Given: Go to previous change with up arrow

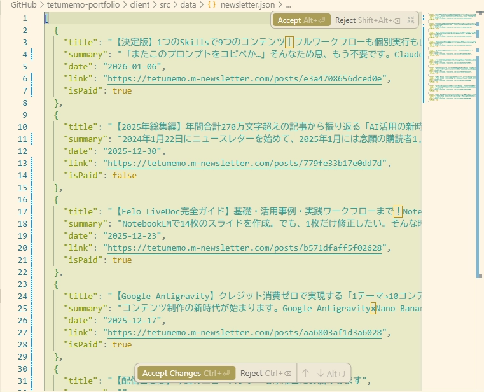Looking at the screenshot, I should (305, 373).
